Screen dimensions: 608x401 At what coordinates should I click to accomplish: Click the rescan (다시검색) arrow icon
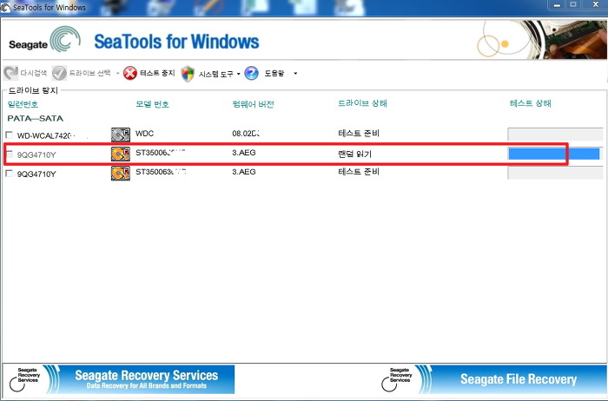[11, 74]
